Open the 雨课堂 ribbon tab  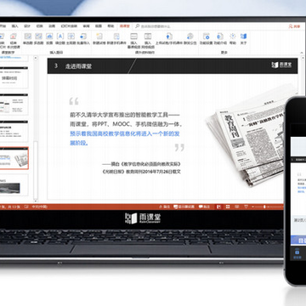pyautogui.click(x=124, y=26)
